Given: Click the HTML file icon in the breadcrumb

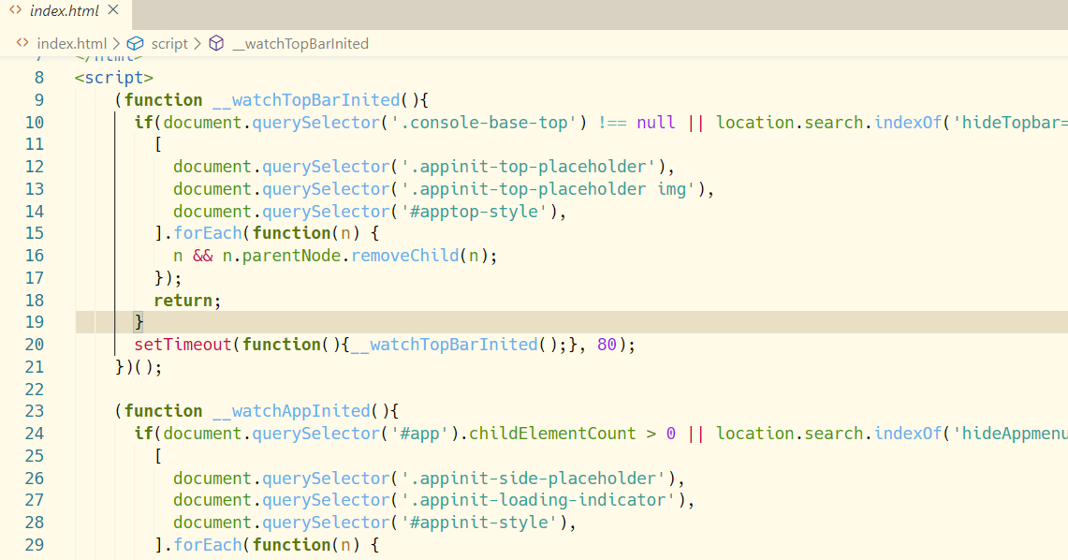Looking at the screenshot, I should pos(22,43).
